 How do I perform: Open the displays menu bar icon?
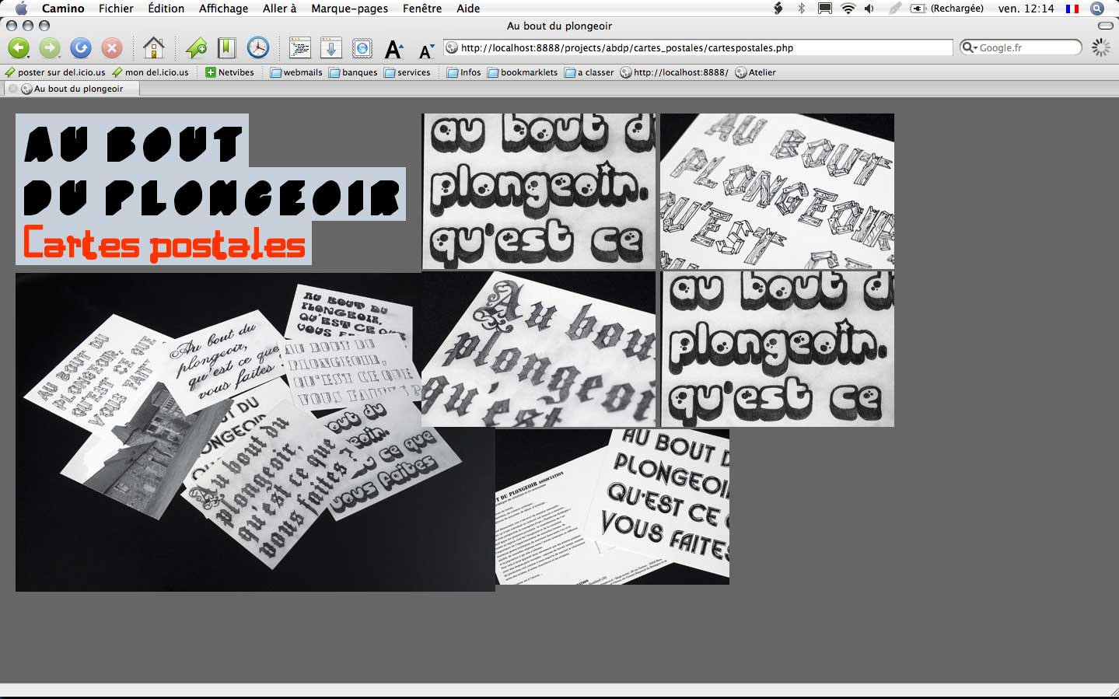pyautogui.click(x=824, y=9)
